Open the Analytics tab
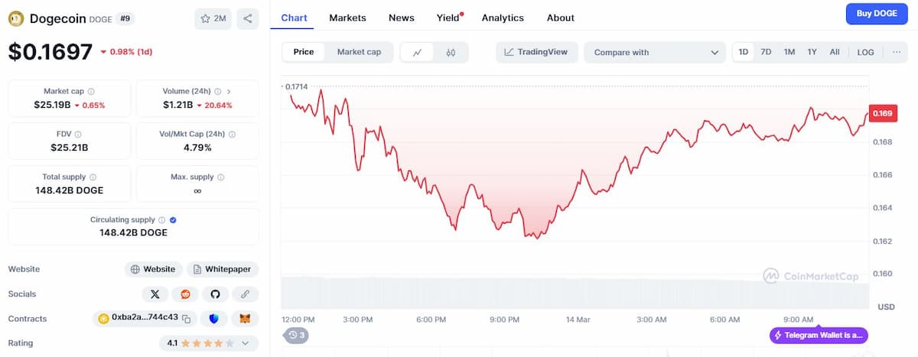918x357 pixels. coord(503,18)
